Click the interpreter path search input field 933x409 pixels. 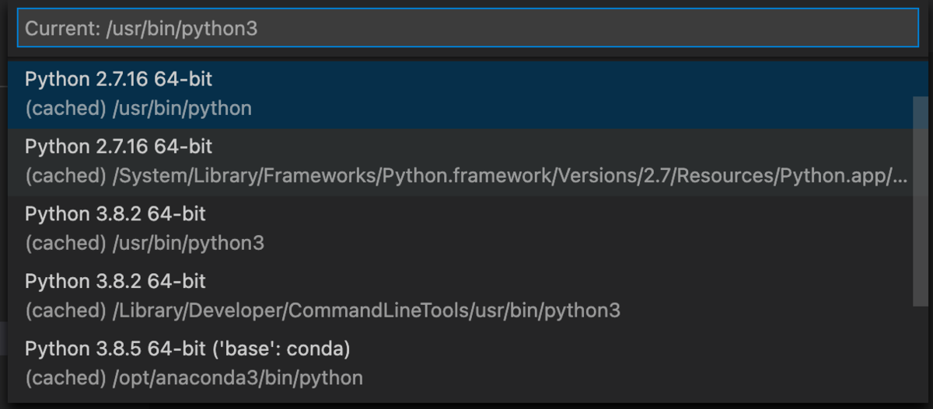coord(466,29)
